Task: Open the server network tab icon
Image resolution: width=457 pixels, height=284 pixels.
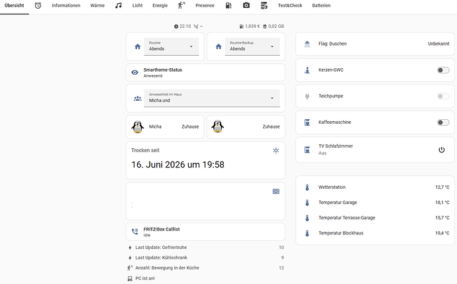Action: (264, 5)
